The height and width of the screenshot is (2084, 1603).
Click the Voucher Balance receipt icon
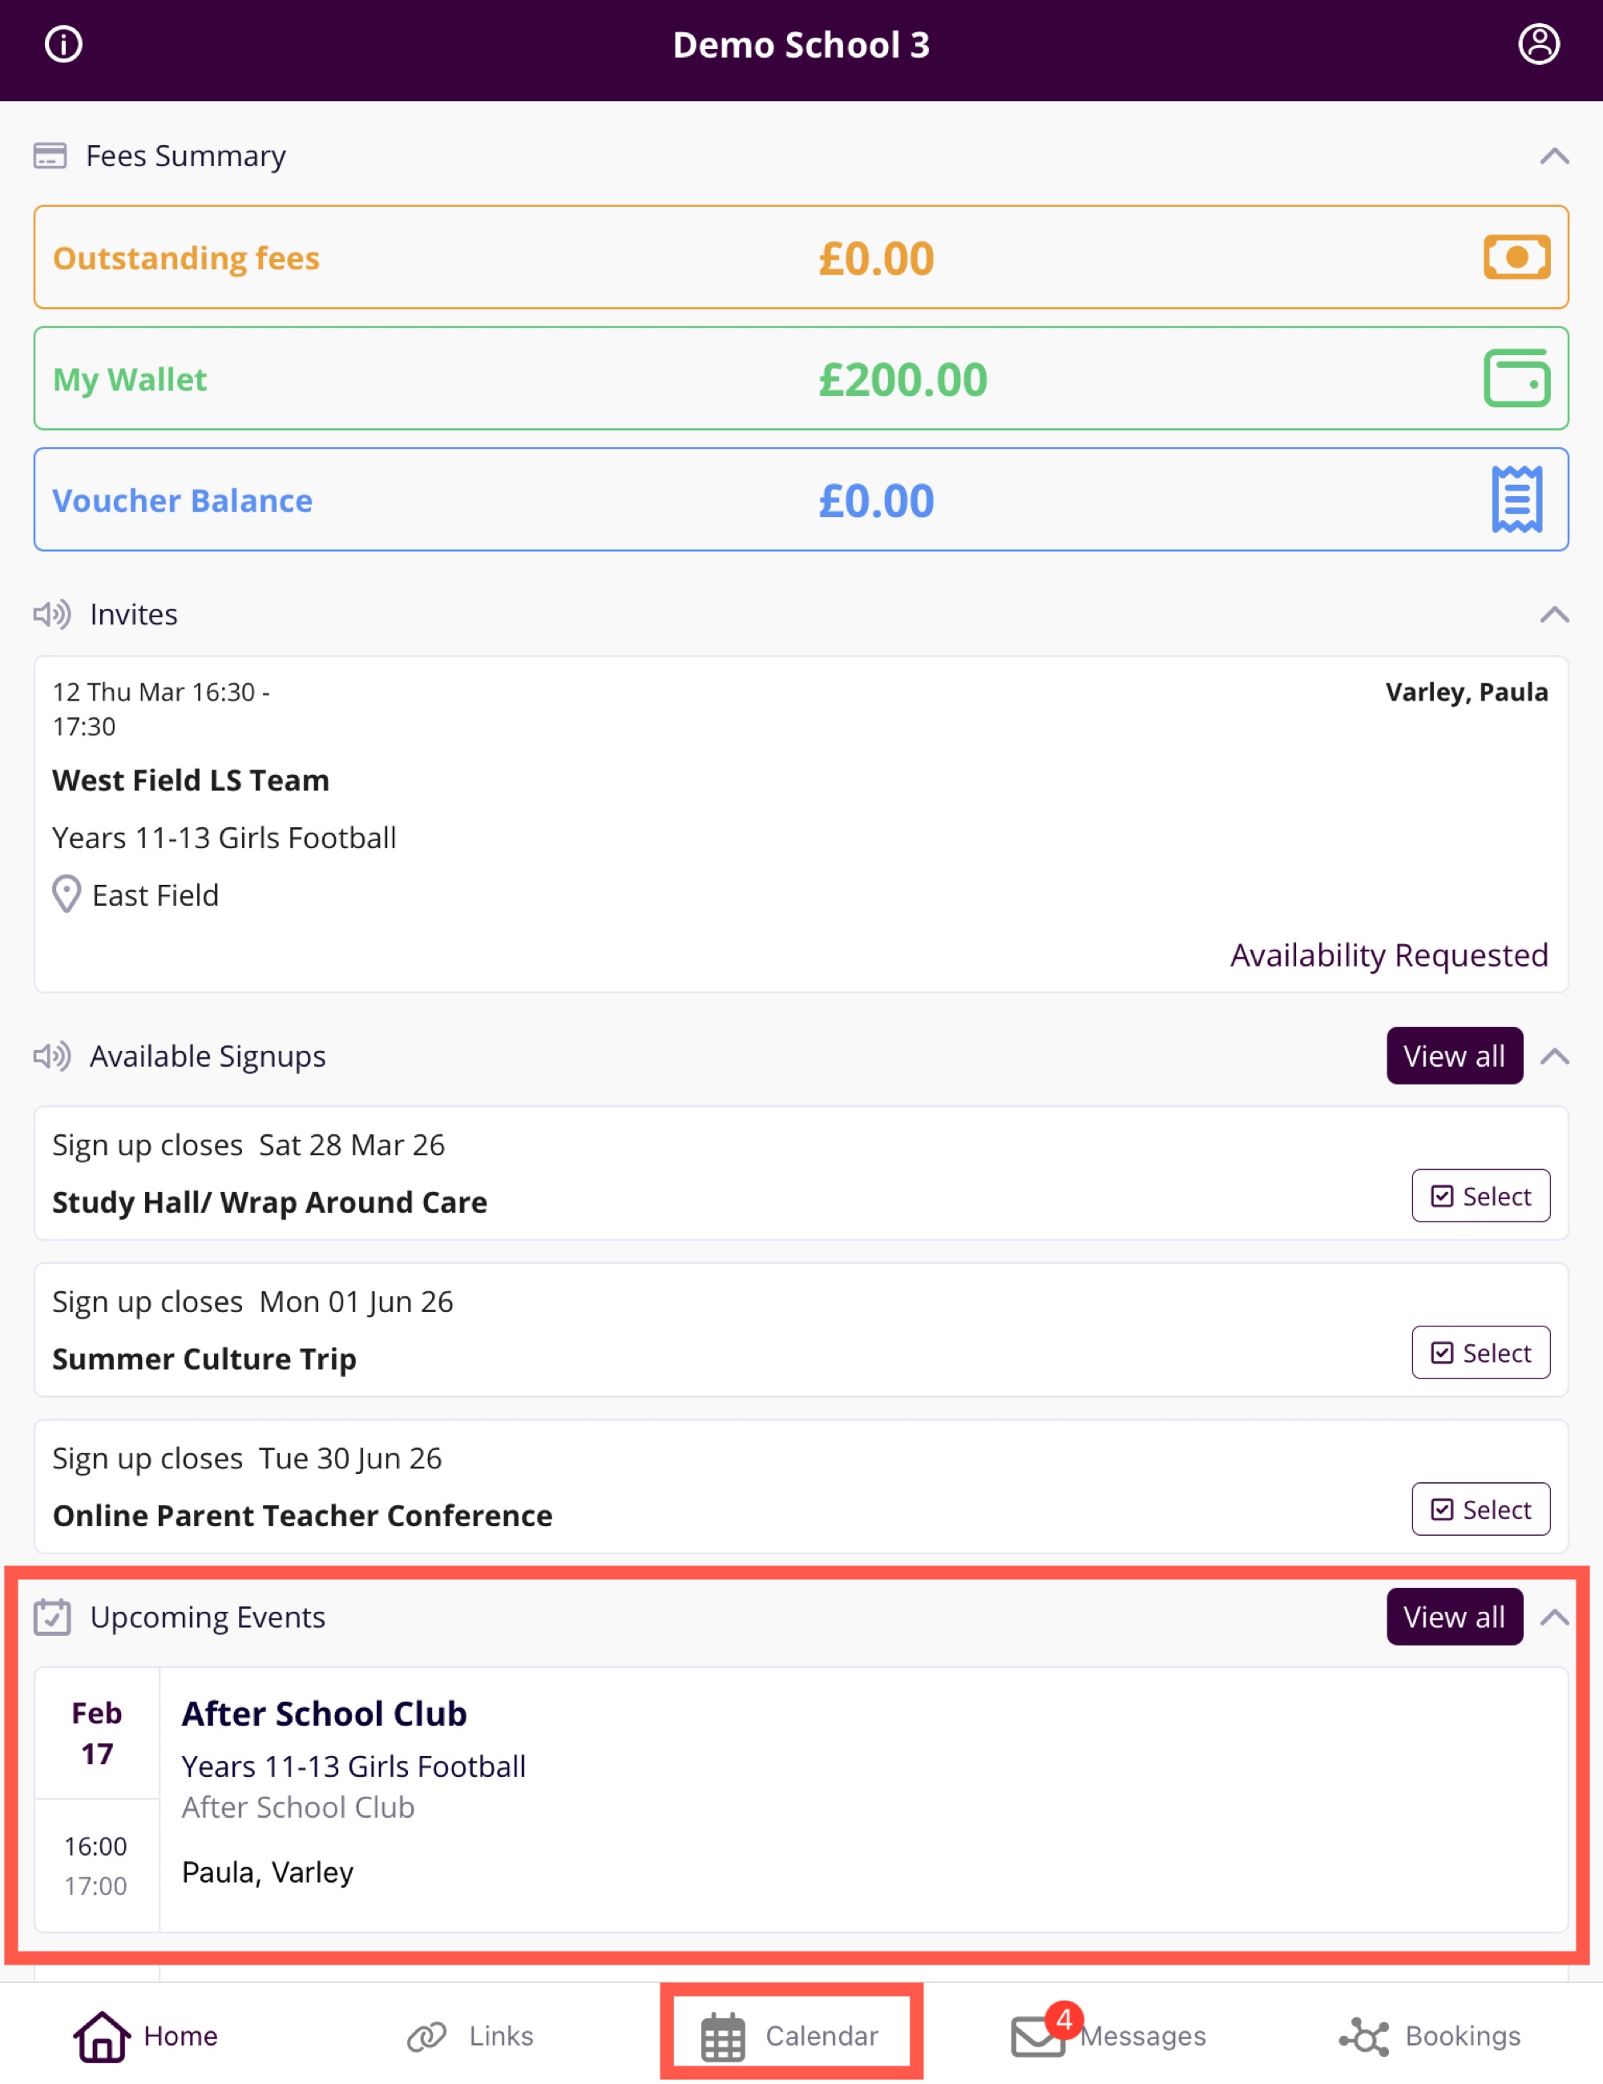tap(1516, 499)
